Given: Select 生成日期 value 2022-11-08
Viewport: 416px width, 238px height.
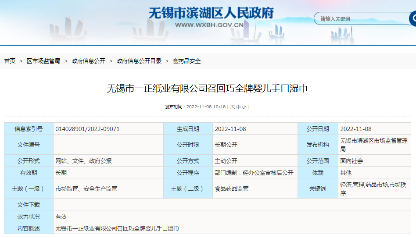Looking at the screenshot, I should (230, 129).
